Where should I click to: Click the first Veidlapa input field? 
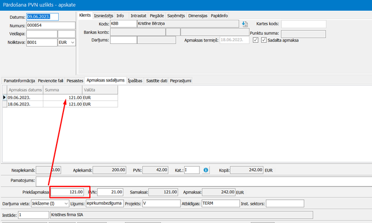pyautogui.click(x=42, y=34)
